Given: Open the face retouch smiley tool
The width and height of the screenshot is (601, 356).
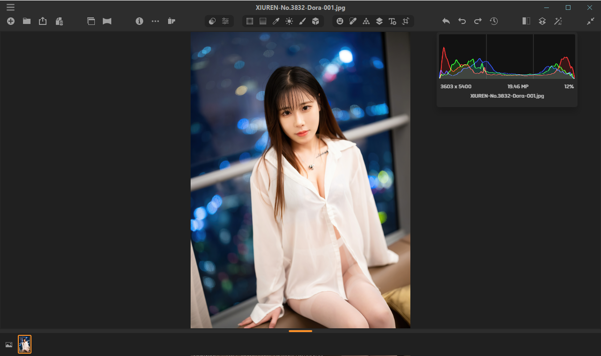Looking at the screenshot, I should [x=339, y=21].
